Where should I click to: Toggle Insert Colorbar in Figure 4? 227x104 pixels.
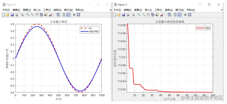64,15
